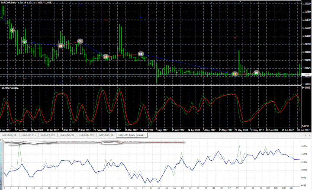Click the trade marker above 12 Jan 2012

pos(25,42)
